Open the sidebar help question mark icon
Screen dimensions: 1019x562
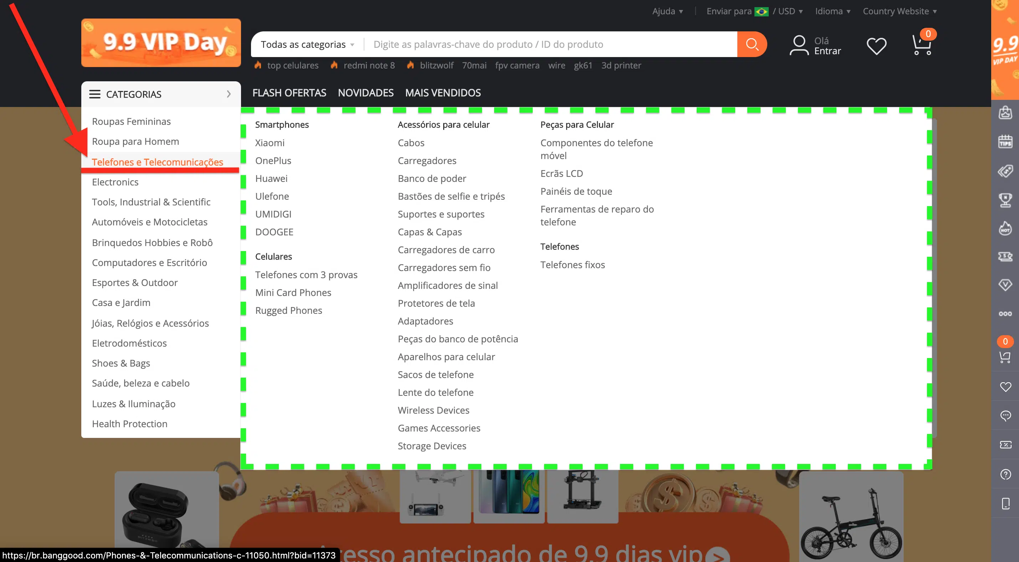point(1005,474)
